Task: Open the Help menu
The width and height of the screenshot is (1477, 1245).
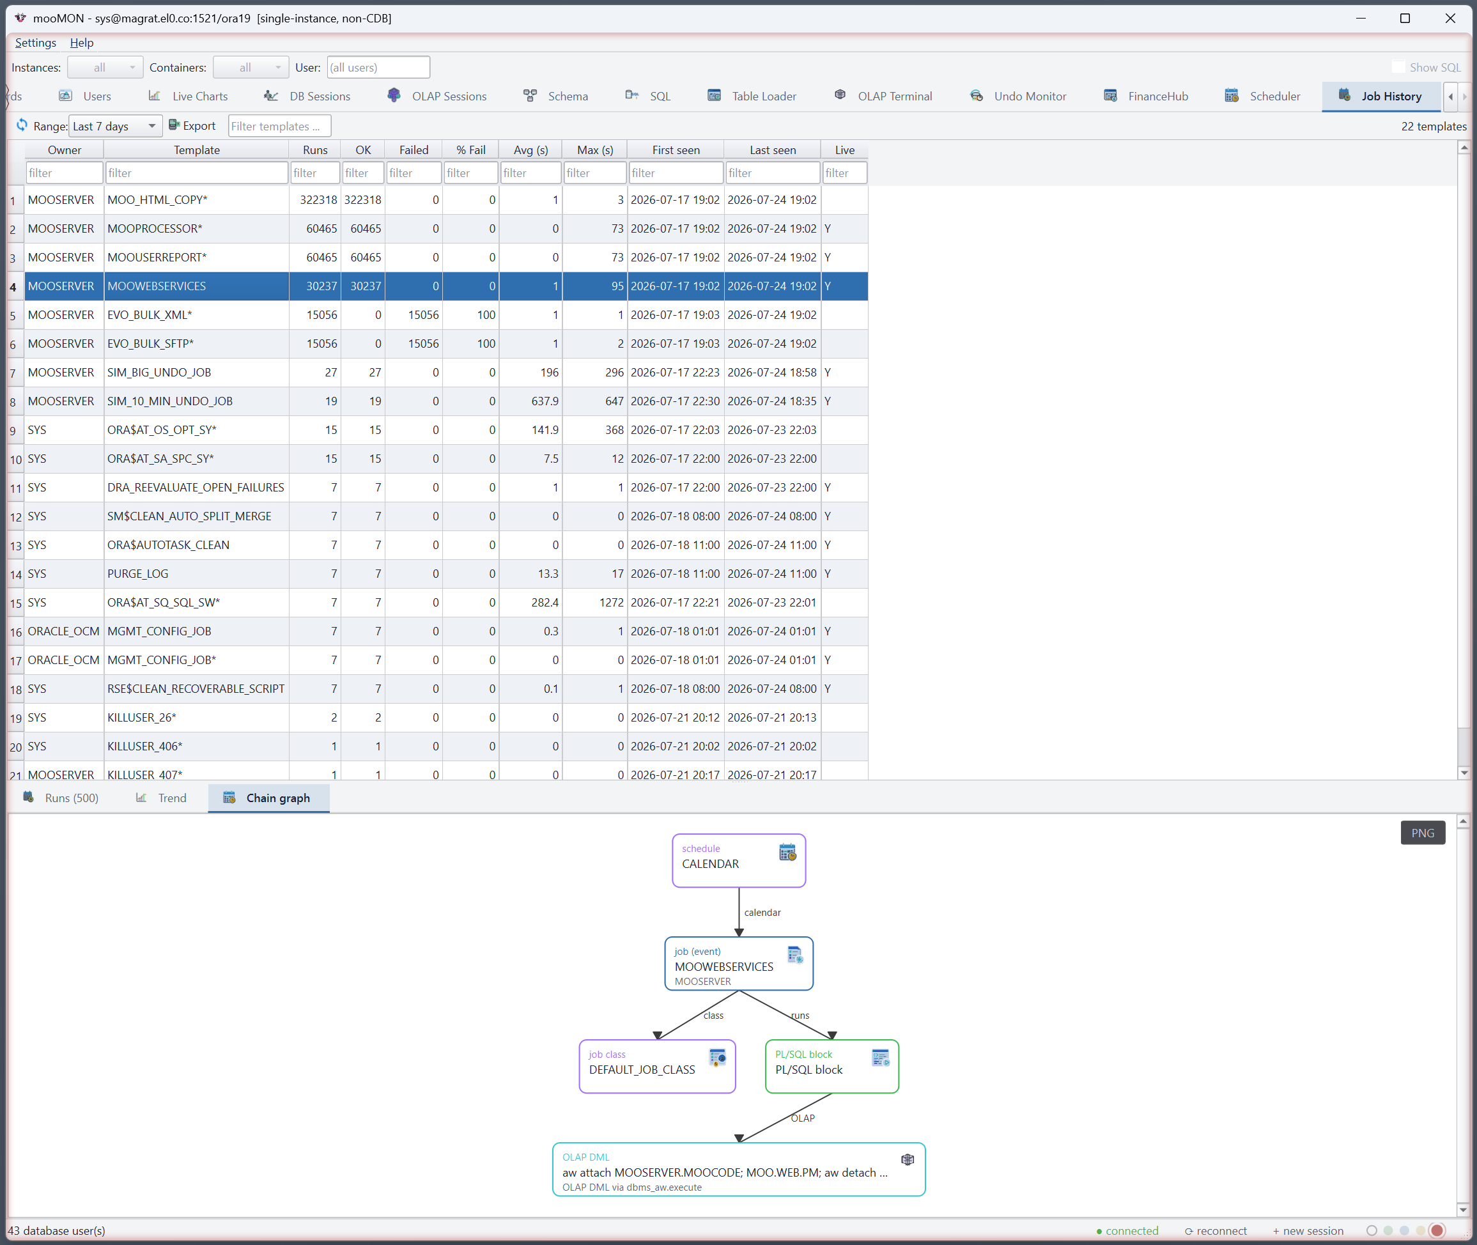Action: click(x=82, y=42)
